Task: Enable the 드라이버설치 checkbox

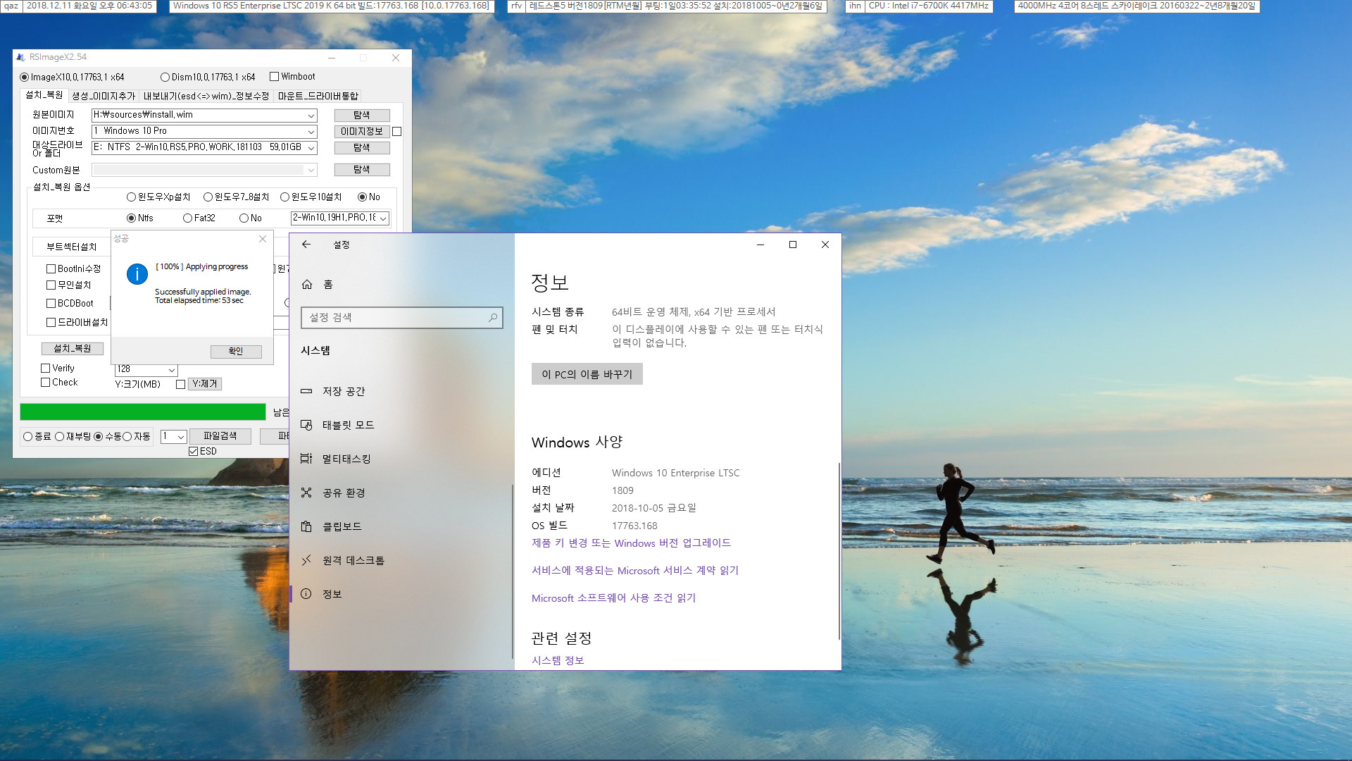Action: coord(51,323)
